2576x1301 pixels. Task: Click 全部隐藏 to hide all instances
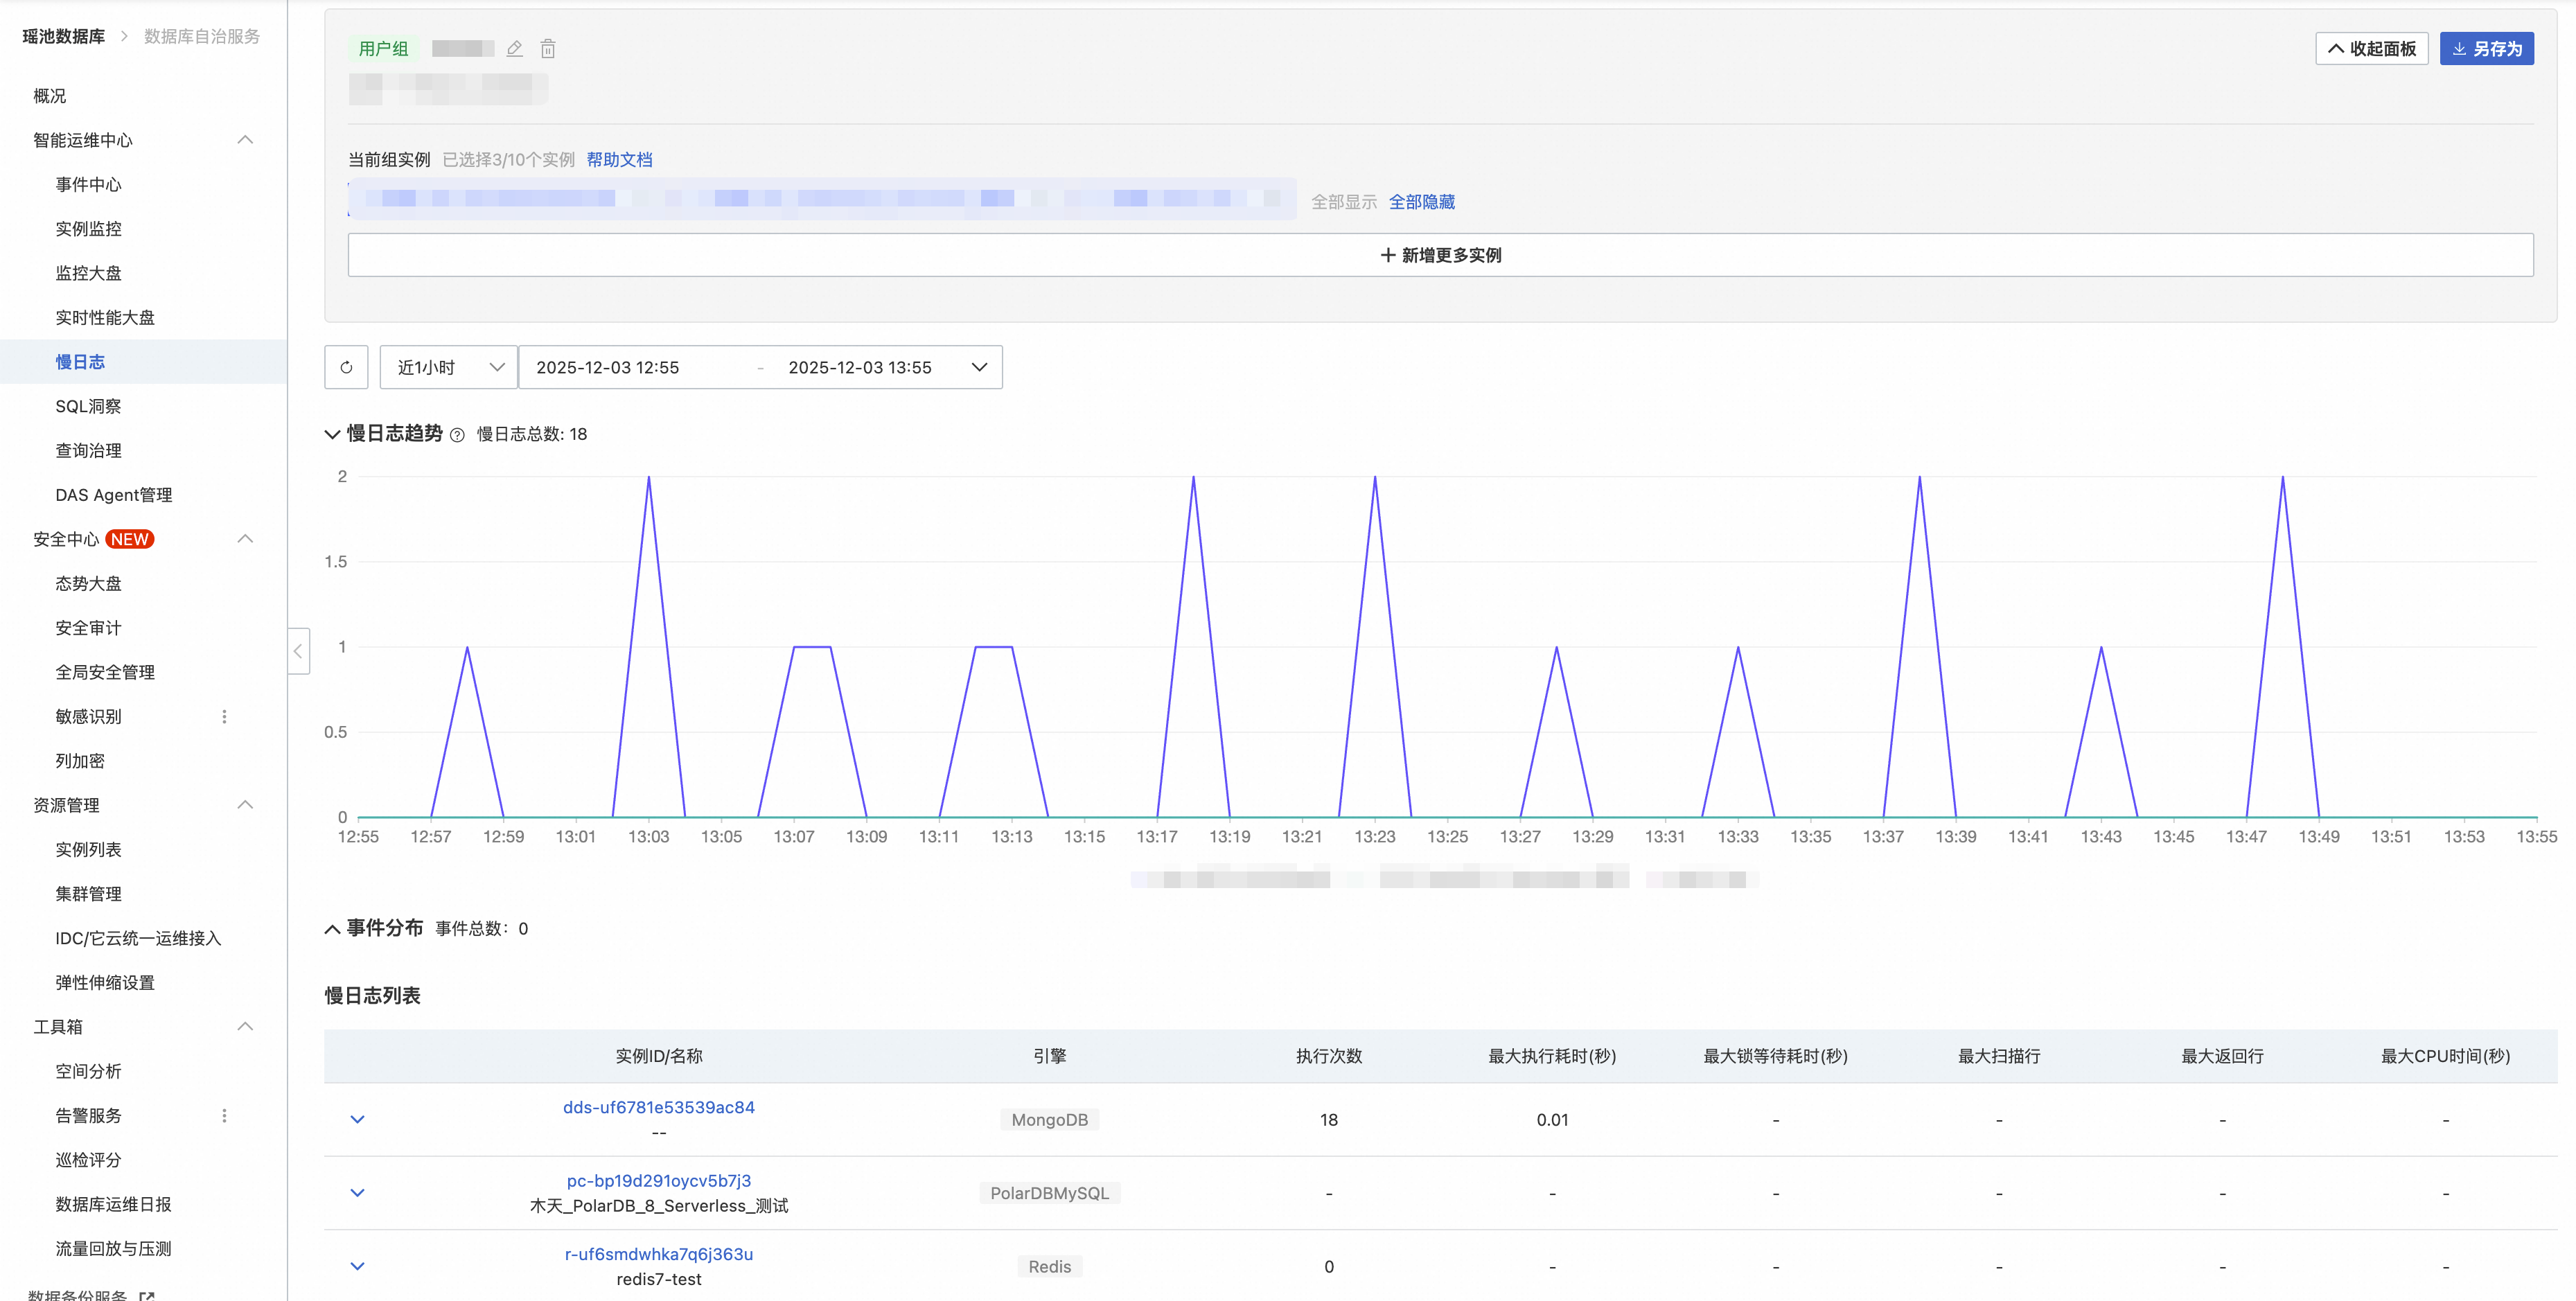point(1421,202)
